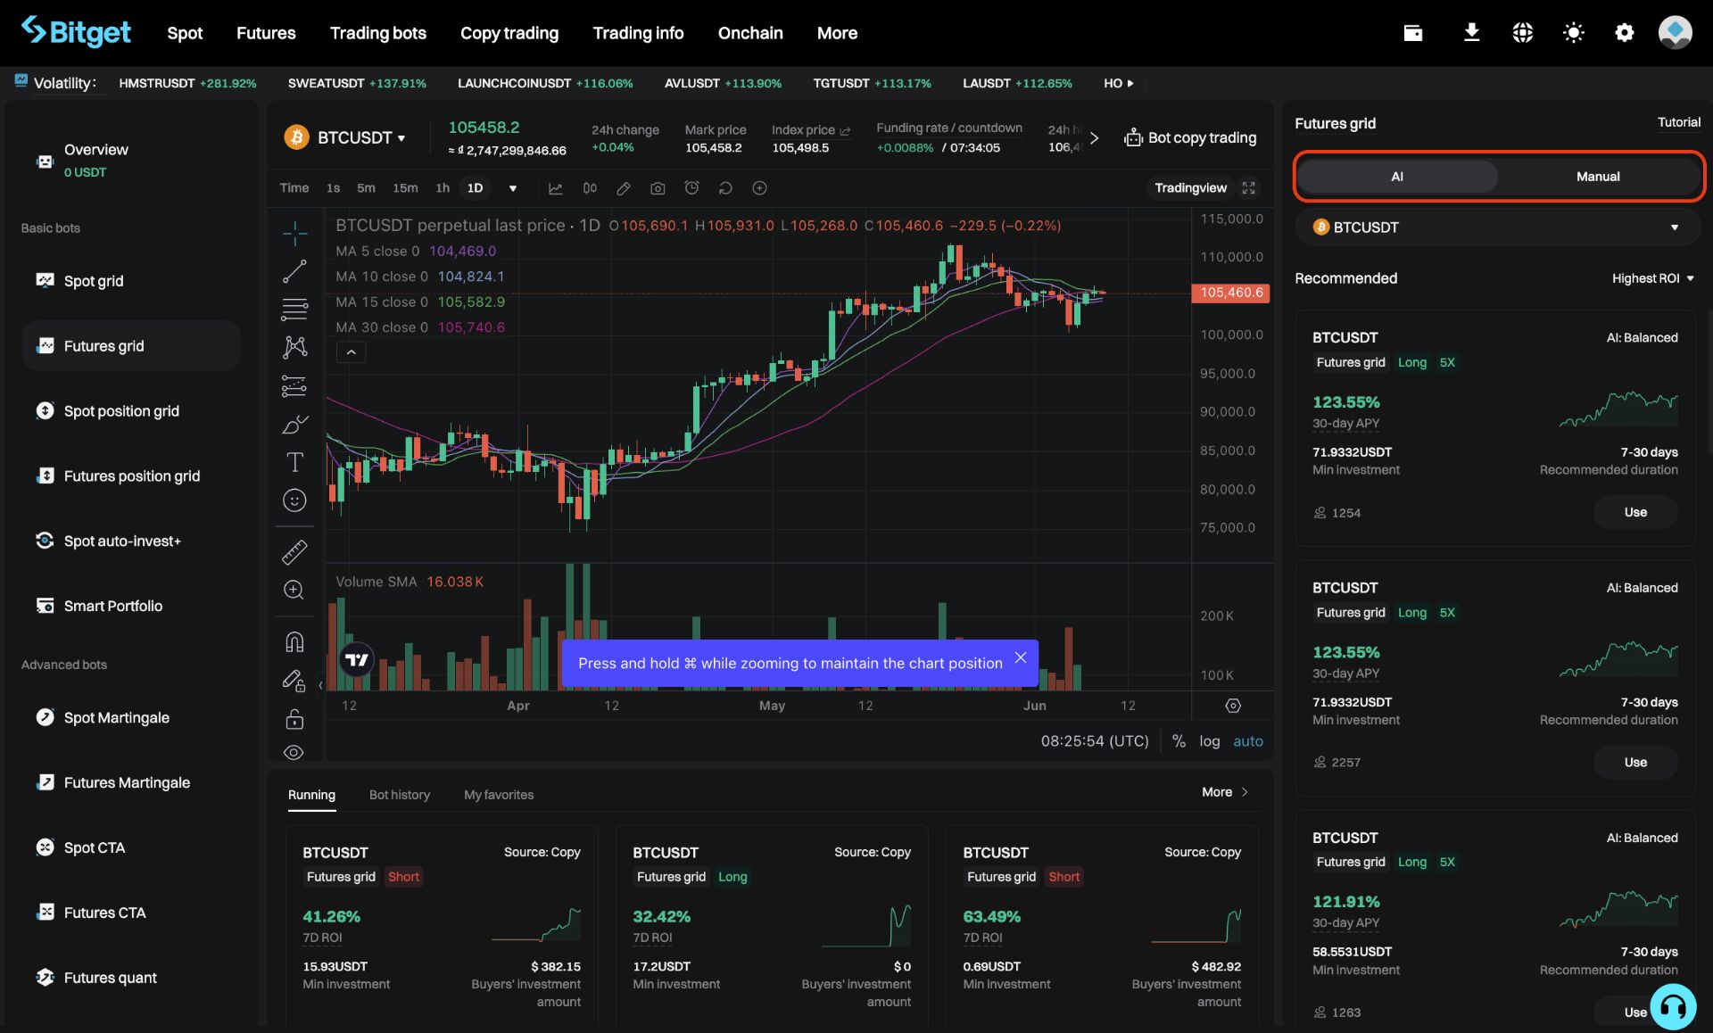The image size is (1713, 1033).
Task: Set a price alert with clock icon
Action: click(x=691, y=188)
